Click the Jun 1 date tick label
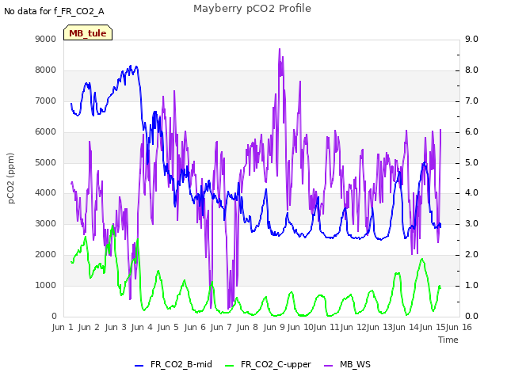The image size is (507, 380). pos(63,327)
